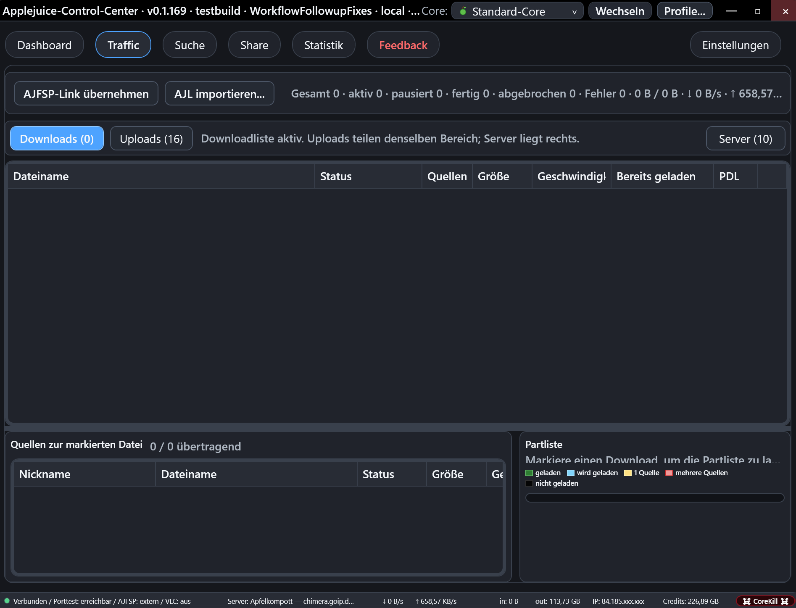Click the green connection status dot

tap(7, 601)
